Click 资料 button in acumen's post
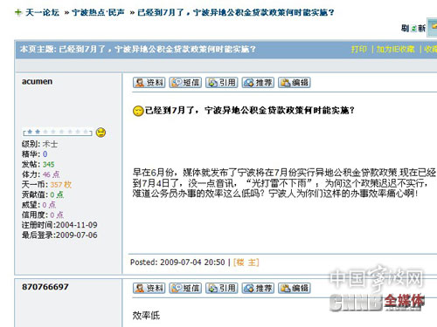Viewport: 437px width, 327px height. (x=149, y=83)
